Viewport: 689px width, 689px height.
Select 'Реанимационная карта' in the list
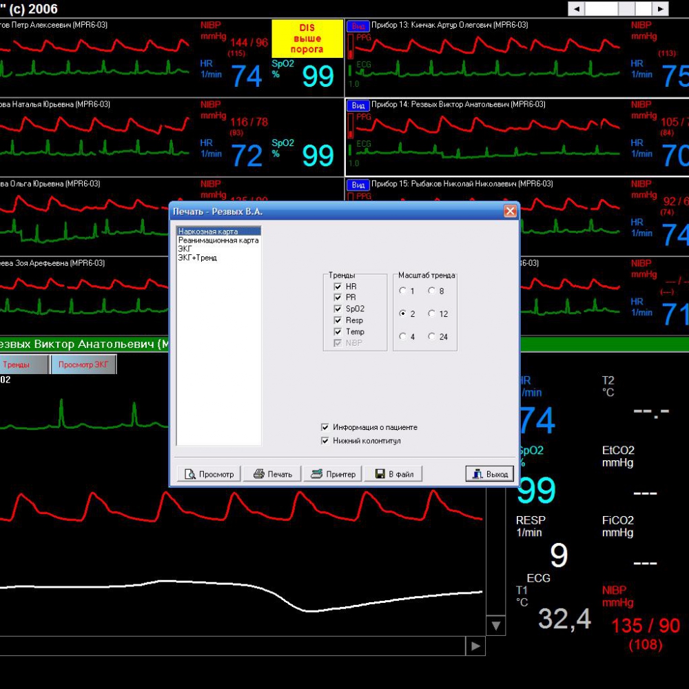(x=218, y=240)
